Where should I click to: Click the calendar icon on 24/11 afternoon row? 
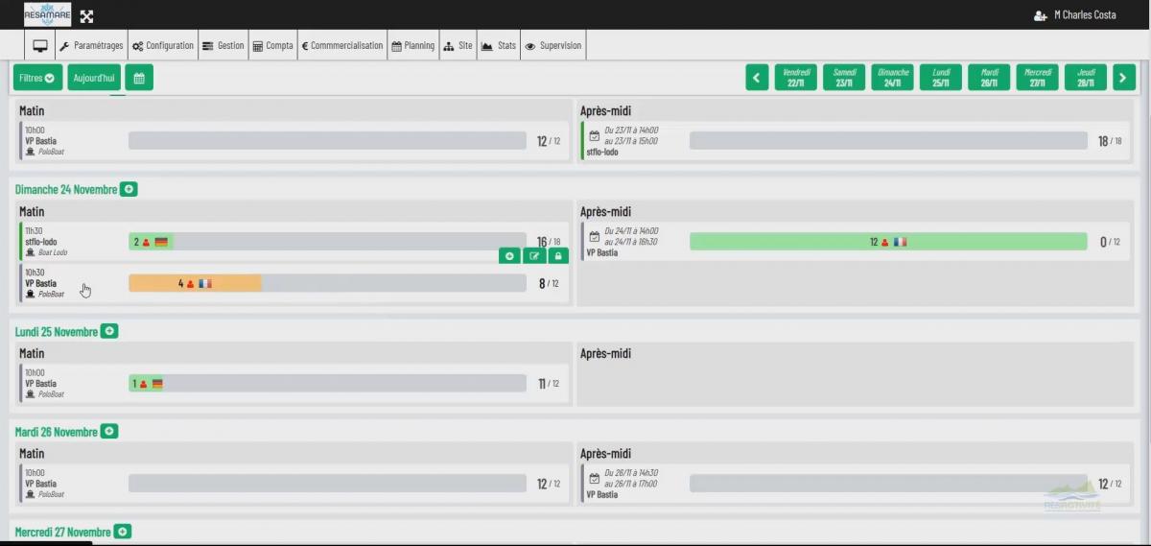pyautogui.click(x=595, y=236)
